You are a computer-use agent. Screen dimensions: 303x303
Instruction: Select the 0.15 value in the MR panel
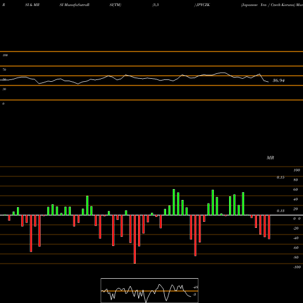[x=281, y=178]
